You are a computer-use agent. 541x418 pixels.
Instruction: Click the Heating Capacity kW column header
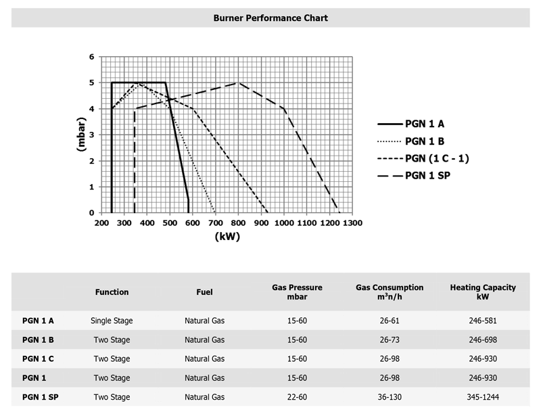point(483,292)
